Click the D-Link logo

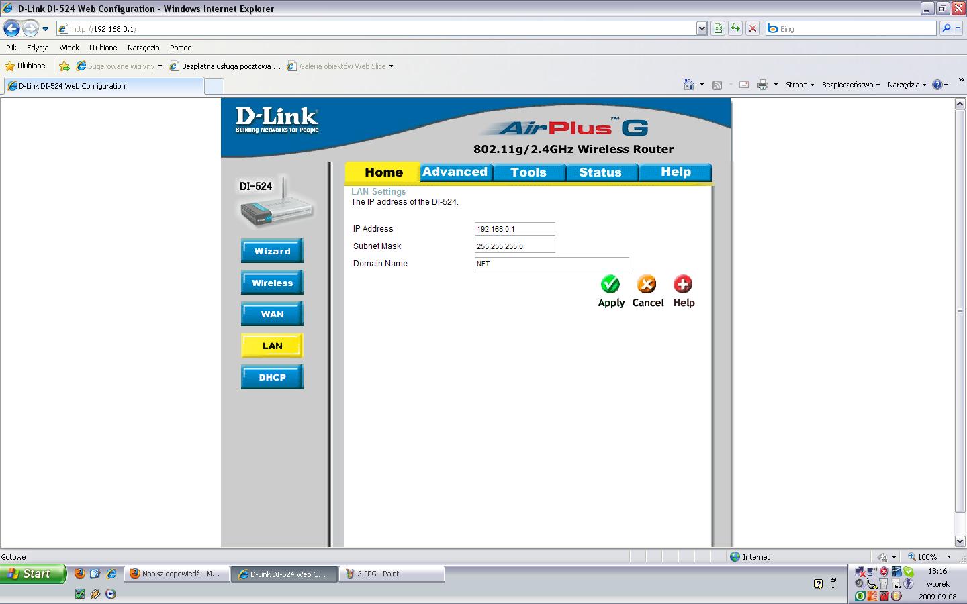(277, 119)
